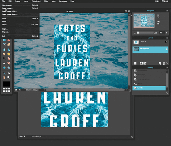The height and width of the screenshot is (146, 171).
Task: Choose New image from File menu
Action: point(20,5)
